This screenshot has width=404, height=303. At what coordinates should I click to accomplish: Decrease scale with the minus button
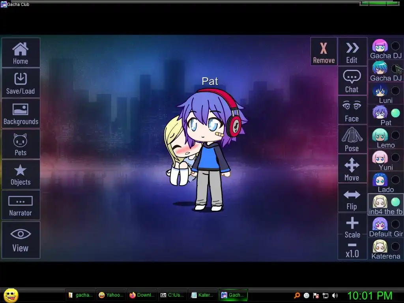click(x=352, y=245)
